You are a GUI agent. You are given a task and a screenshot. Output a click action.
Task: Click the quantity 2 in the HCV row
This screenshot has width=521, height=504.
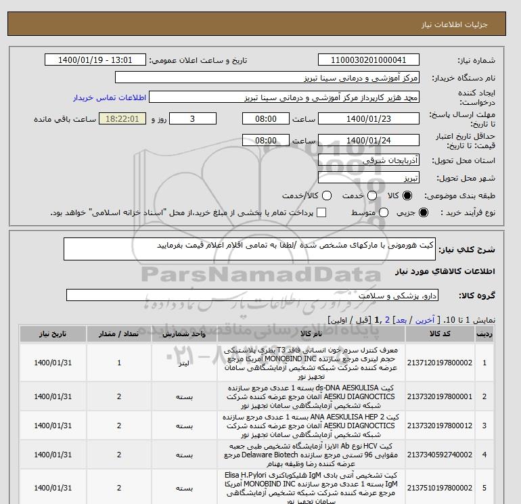coord(119,455)
